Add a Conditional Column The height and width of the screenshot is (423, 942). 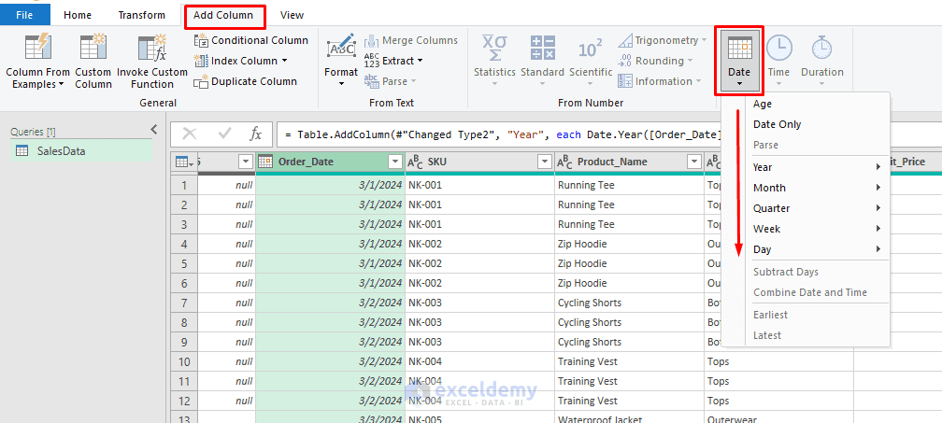pos(251,40)
